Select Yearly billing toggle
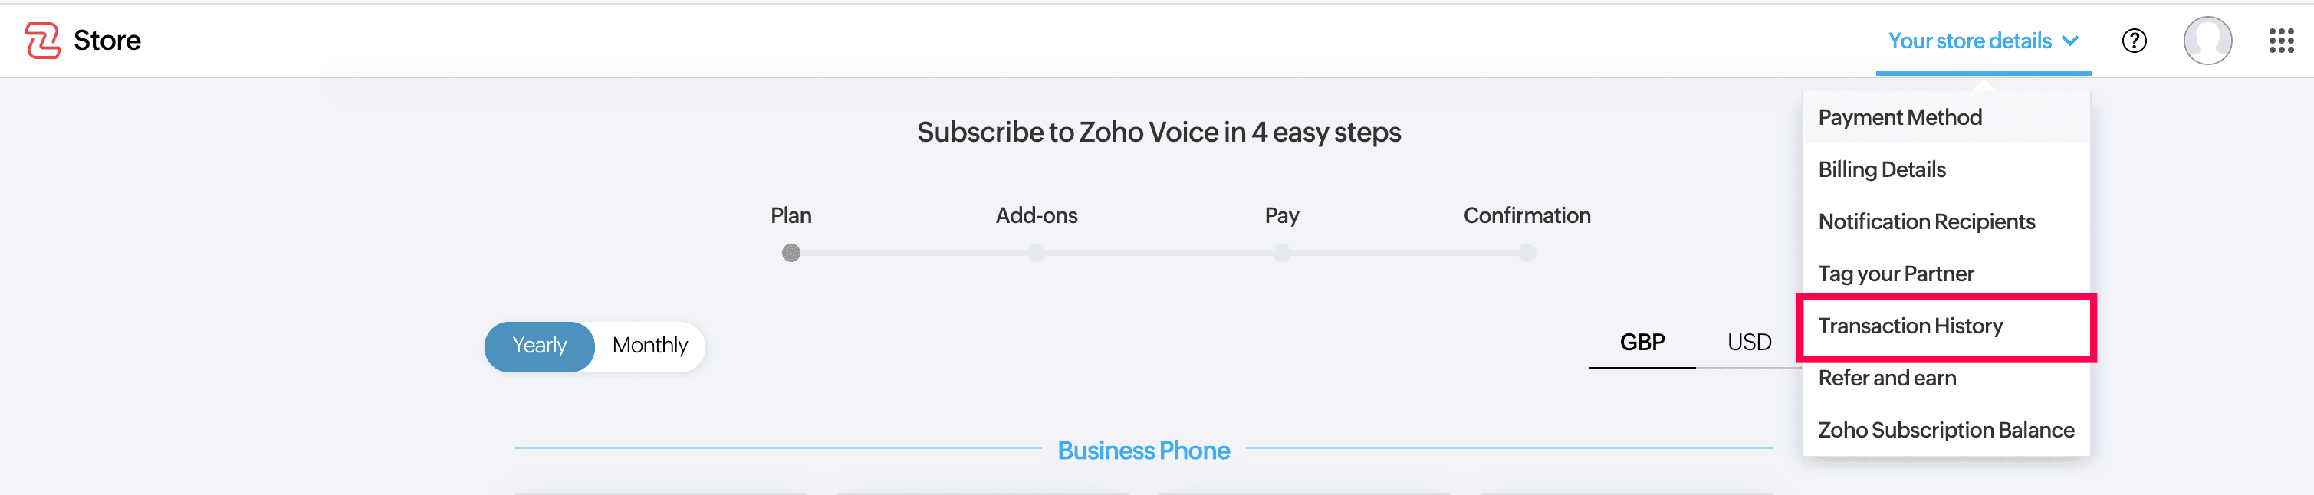2314x495 pixels. point(539,346)
